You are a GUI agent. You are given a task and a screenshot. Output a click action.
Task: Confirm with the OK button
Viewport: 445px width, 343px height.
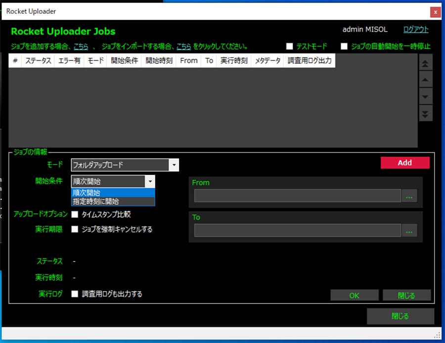pyautogui.click(x=354, y=296)
